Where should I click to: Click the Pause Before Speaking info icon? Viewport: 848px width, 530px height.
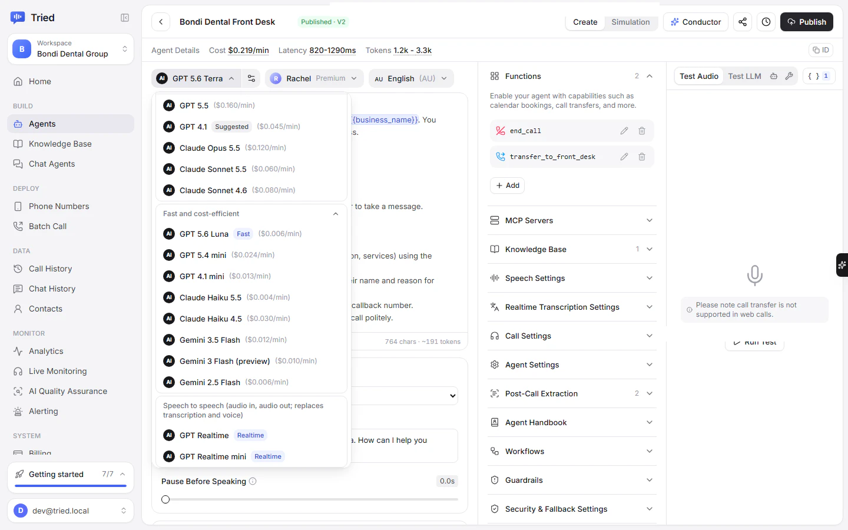(253, 481)
